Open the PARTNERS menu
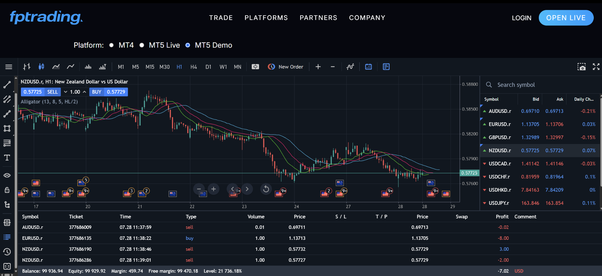The width and height of the screenshot is (602, 276). coord(318,18)
